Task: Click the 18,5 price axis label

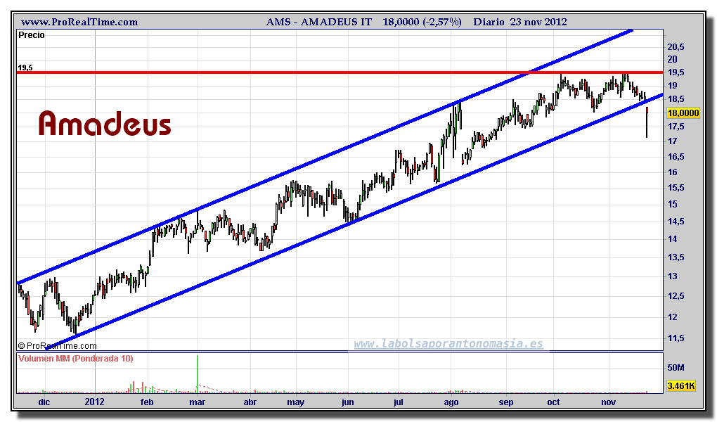Action: pos(676,99)
